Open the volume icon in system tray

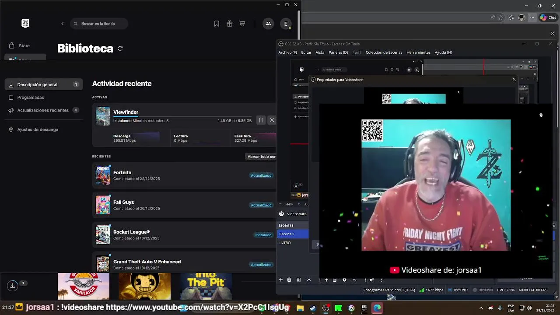529,308
